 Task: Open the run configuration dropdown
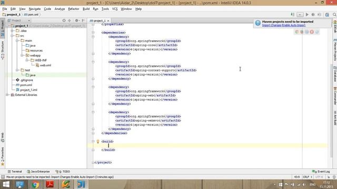tap(300, 15)
